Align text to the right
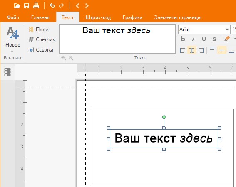This screenshot has width=236, height=187. click(201, 50)
